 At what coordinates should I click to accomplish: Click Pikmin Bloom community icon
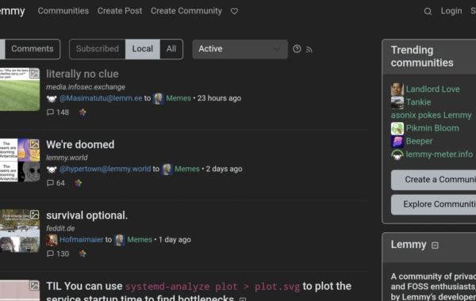click(397, 128)
